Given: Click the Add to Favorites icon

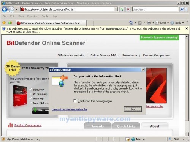Looking at the screenshot, I should point(10,23).
